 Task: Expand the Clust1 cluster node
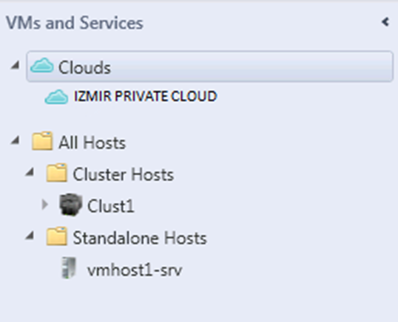(x=44, y=204)
